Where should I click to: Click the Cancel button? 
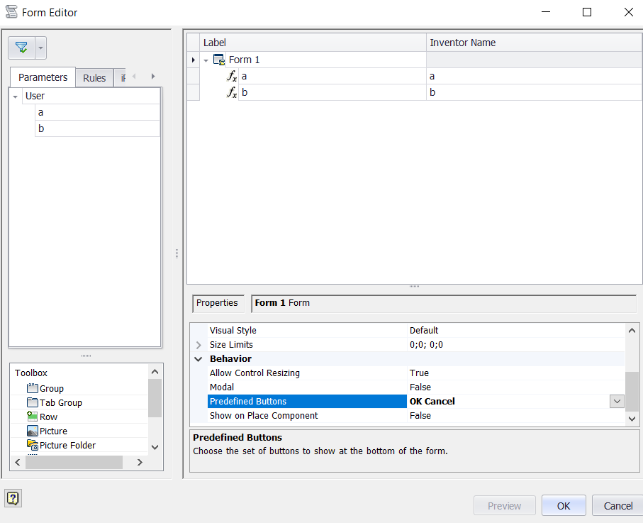pos(616,505)
